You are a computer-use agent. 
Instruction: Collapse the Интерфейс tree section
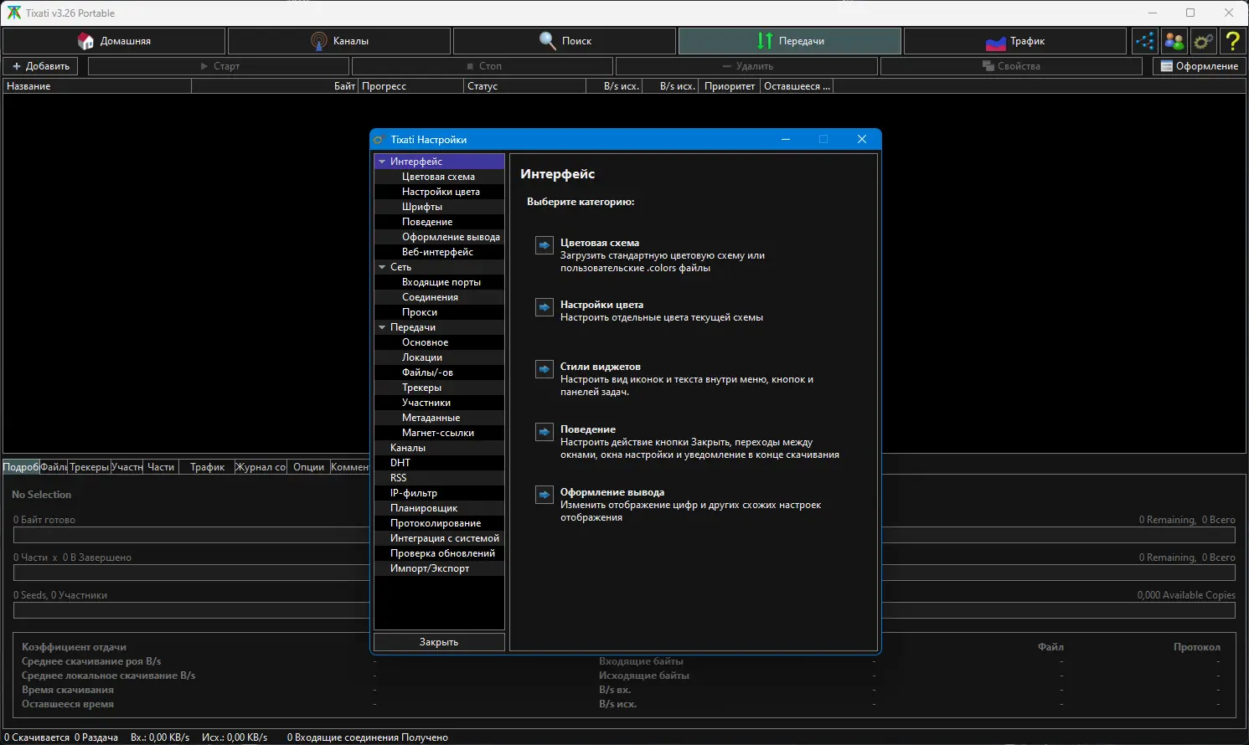(382, 162)
